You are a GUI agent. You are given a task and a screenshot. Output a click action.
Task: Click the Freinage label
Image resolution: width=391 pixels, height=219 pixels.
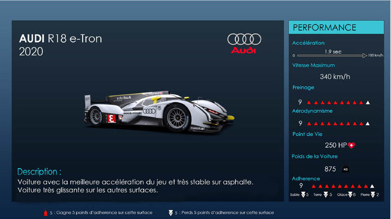303,87
